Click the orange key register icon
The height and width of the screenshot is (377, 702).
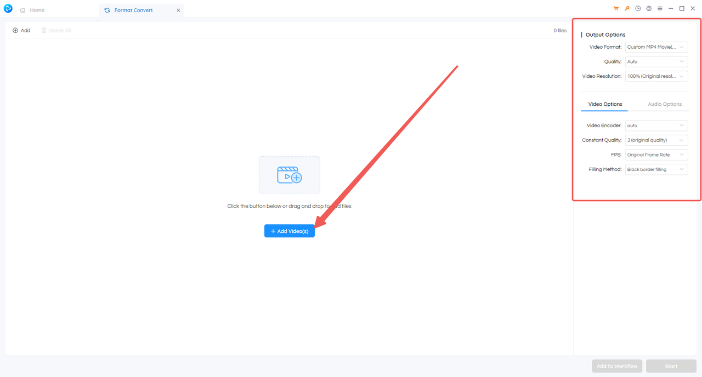point(627,9)
